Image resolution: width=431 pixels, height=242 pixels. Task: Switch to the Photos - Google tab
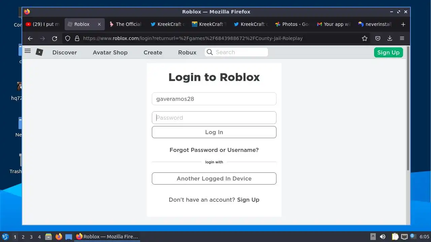tap(292, 24)
